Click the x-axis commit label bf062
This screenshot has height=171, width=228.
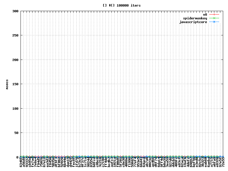[x=59, y=162]
